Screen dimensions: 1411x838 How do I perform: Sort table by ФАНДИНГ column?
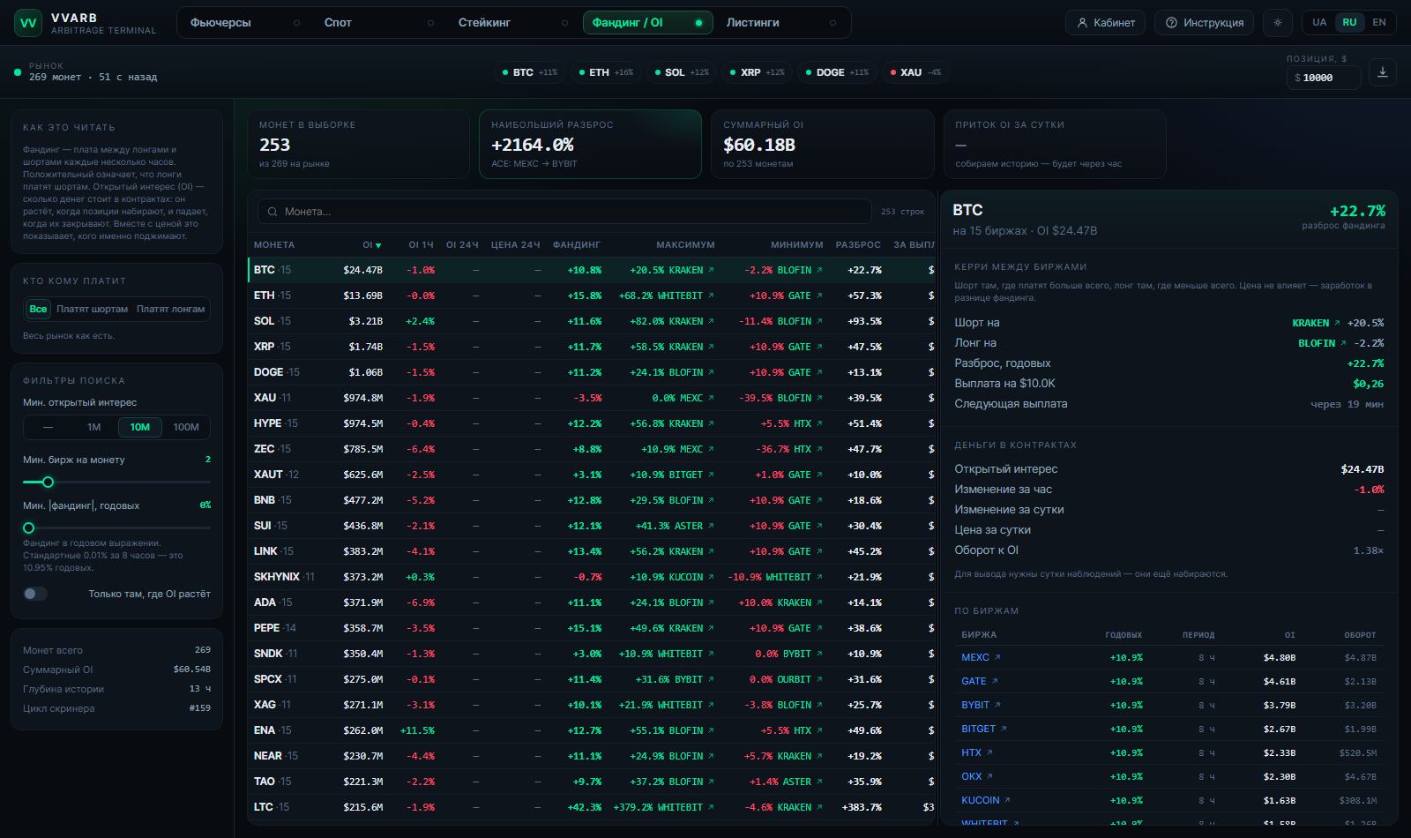pyautogui.click(x=577, y=245)
